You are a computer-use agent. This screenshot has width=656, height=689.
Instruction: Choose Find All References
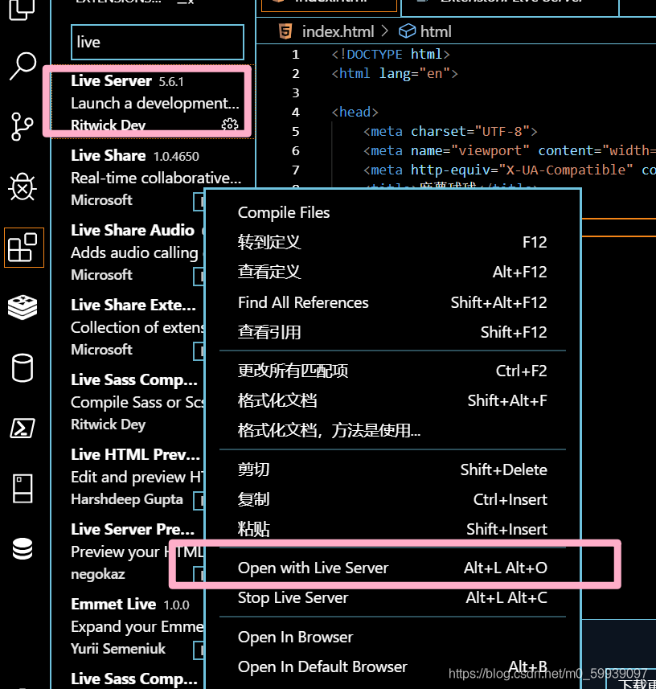pos(392,302)
